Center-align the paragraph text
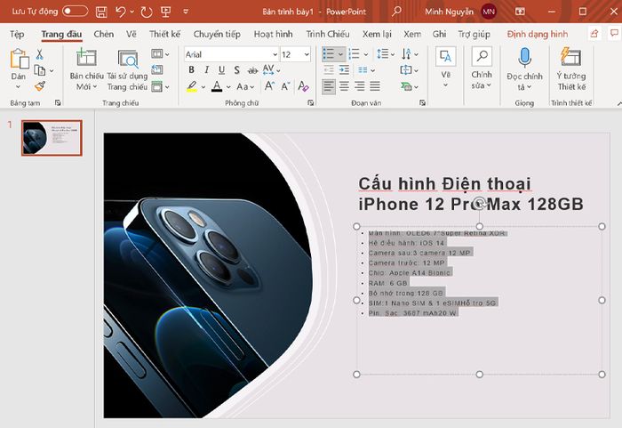 (x=344, y=85)
